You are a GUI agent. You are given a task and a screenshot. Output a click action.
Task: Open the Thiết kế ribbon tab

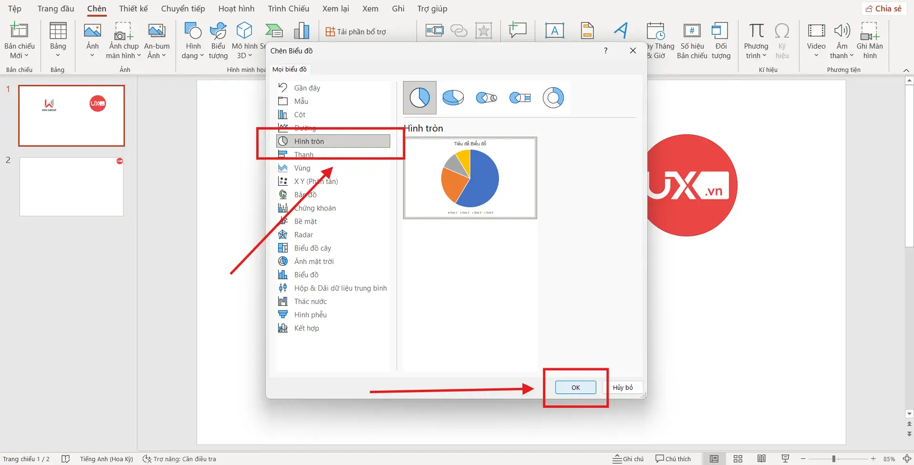(134, 9)
